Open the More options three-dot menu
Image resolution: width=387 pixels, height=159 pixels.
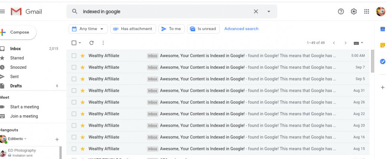point(103,43)
